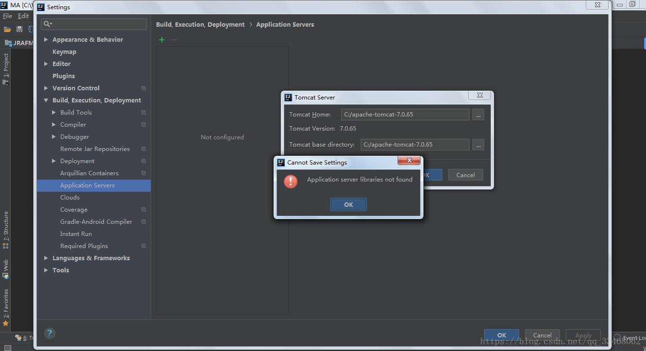Select Application Servers settings item
This screenshot has height=351, width=646.
tap(94, 185)
